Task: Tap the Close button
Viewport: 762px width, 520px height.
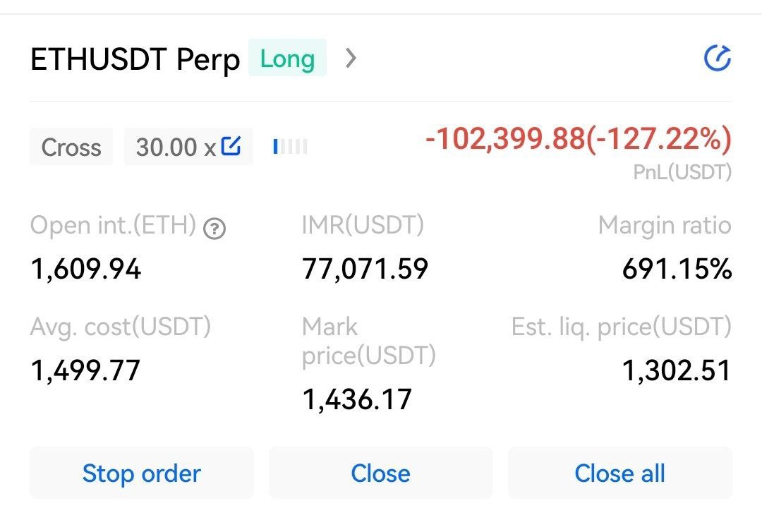Action: (x=380, y=473)
